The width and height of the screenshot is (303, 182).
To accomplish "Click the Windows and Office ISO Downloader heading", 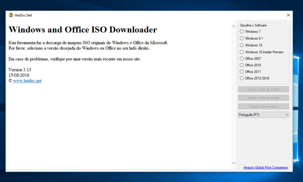I will tap(83, 29).
